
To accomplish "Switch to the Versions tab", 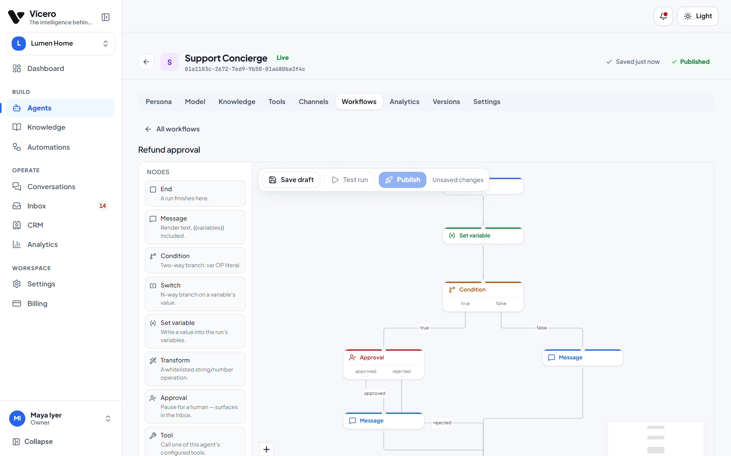I will click(x=446, y=102).
